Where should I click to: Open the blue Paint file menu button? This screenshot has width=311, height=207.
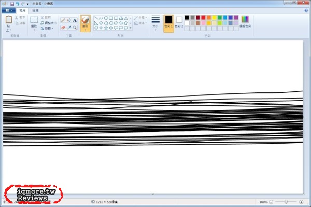click(8, 10)
